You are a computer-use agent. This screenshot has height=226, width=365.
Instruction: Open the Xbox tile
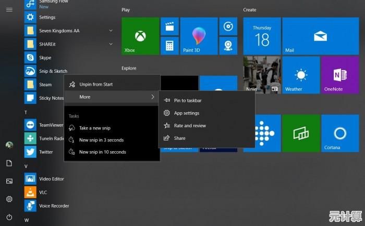pyautogui.click(x=140, y=36)
